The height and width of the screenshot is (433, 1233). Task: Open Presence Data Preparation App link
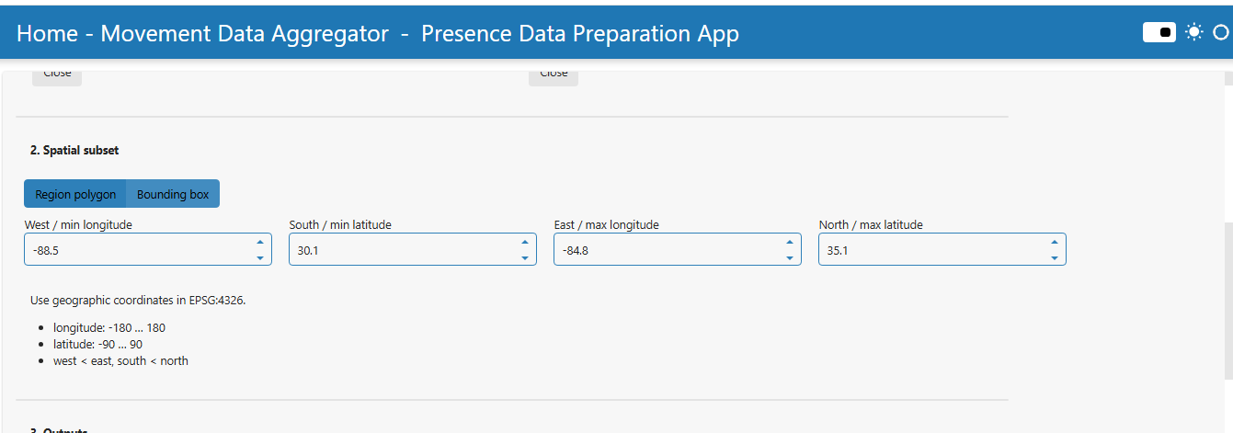(x=580, y=34)
